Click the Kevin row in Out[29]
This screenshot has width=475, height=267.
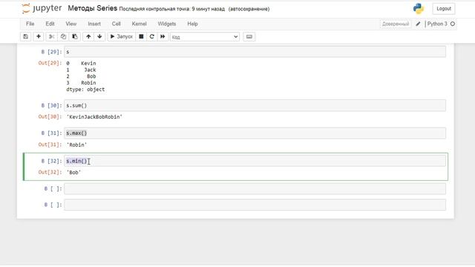[81, 63]
